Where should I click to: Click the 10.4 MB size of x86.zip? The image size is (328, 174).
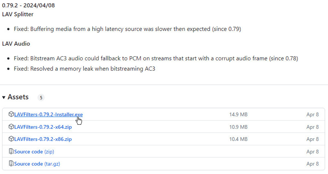point(238,139)
